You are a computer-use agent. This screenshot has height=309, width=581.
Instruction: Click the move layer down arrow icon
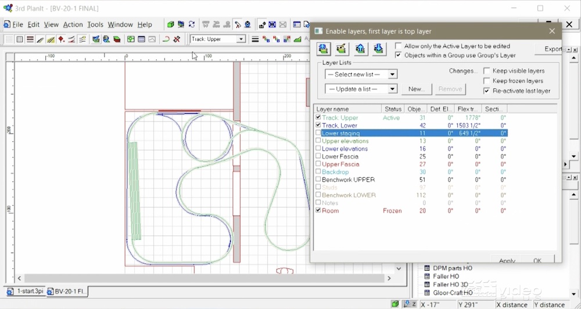coord(378,49)
